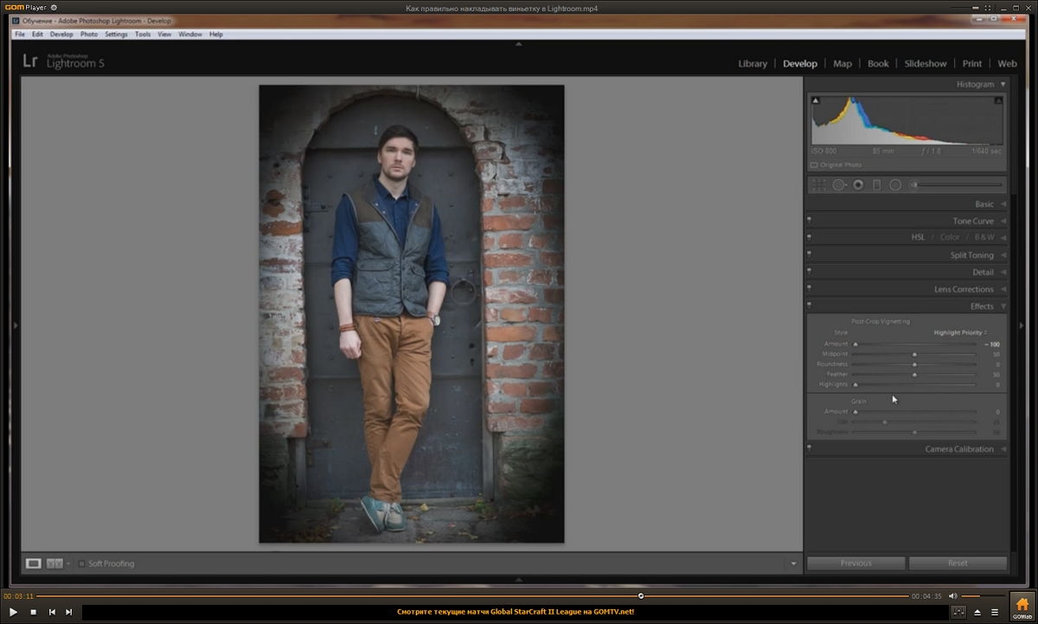1038x624 pixels.
Task: Open the Photo menu
Action: 89,35
